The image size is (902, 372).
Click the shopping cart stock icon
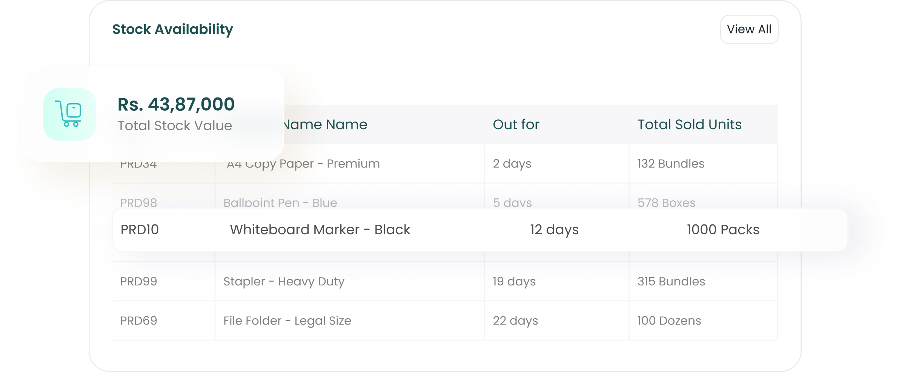tap(70, 114)
